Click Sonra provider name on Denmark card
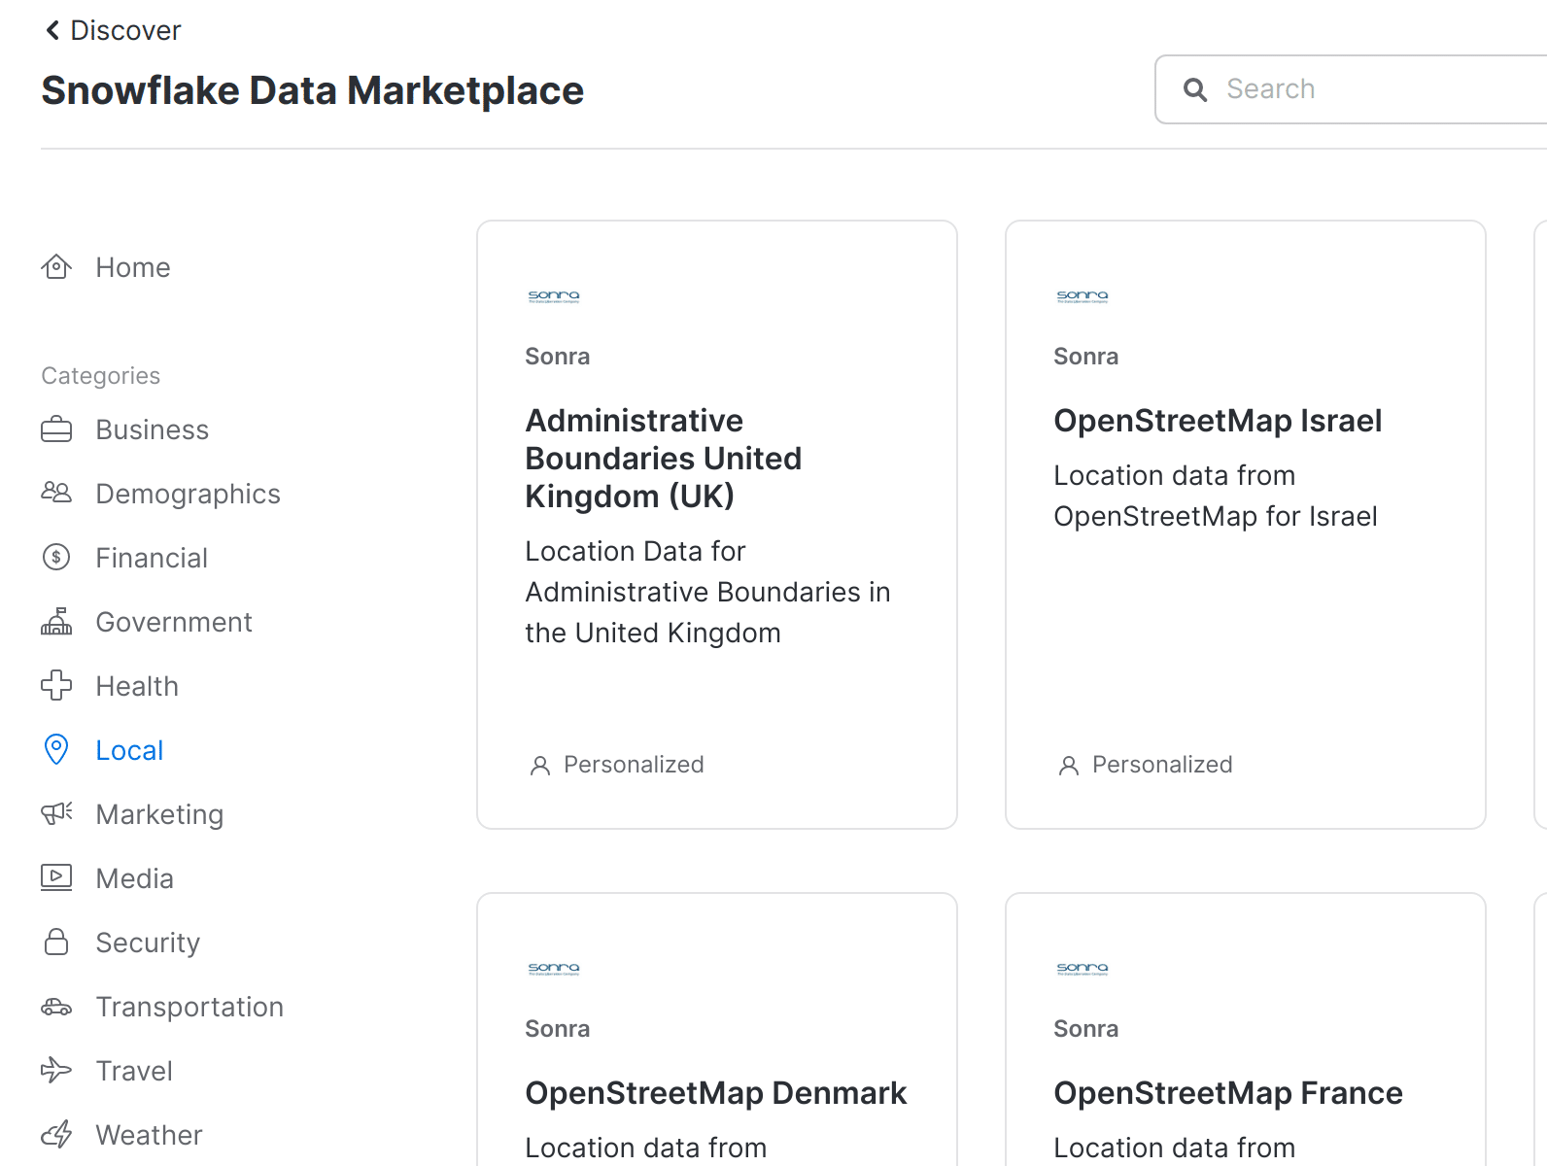The width and height of the screenshot is (1547, 1166). coord(558,1029)
